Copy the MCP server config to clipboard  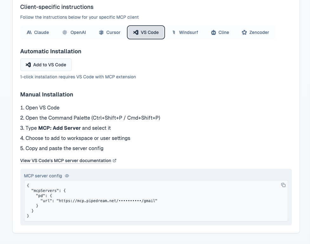click(283, 185)
